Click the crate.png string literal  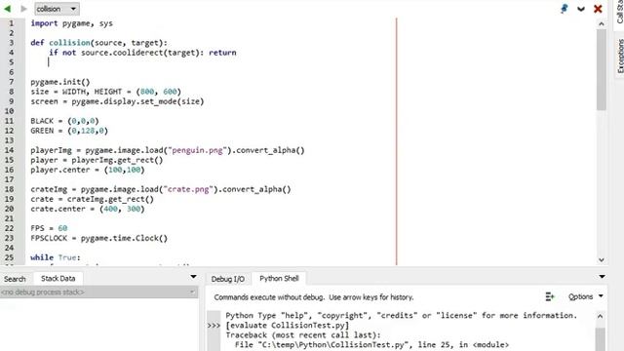click(x=188, y=189)
